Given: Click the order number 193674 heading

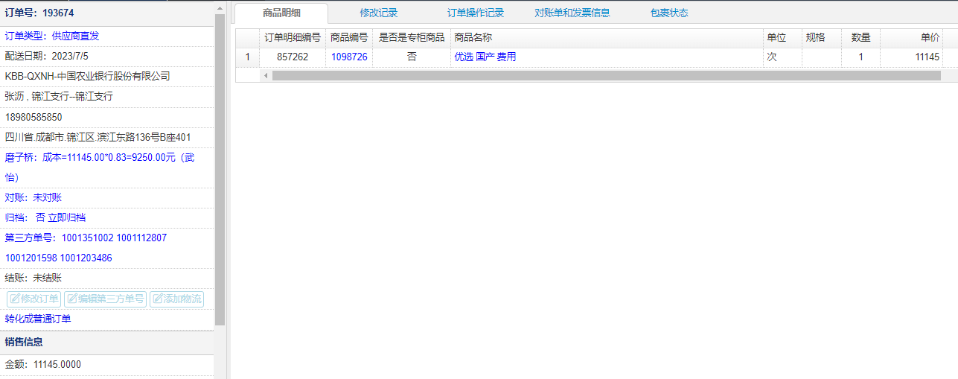Looking at the screenshot, I should 39,13.
